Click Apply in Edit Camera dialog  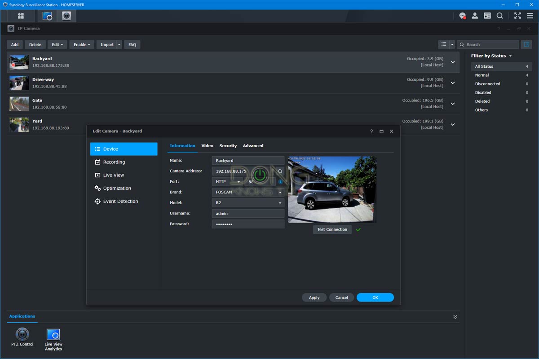pyautogui.click(x=314, y=298)
